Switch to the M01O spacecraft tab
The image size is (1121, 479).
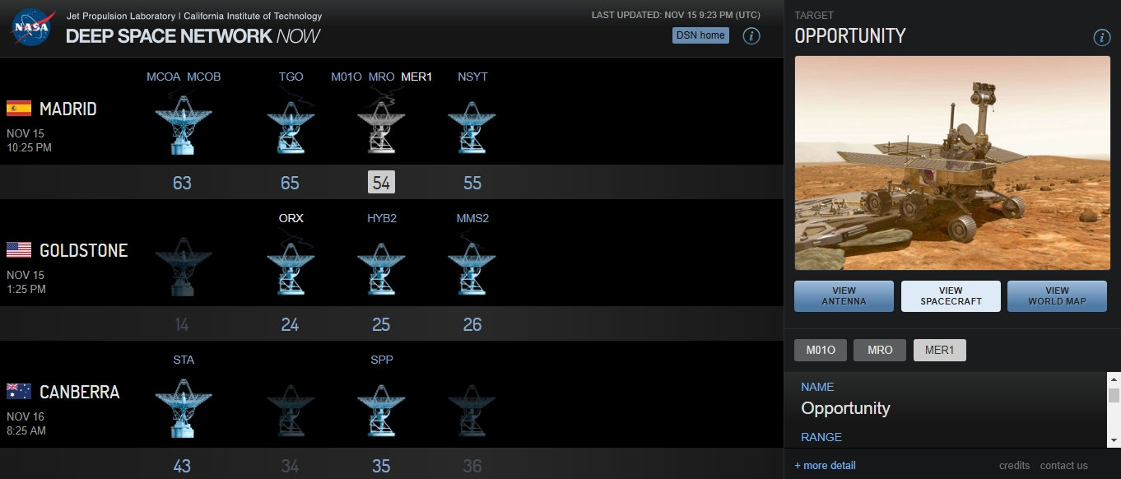821,350
